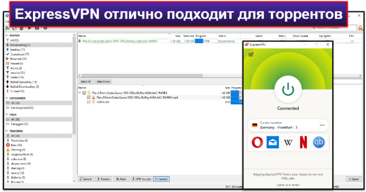Click the Add torrent link toolbar icon
Image resolution: width=366 pixels, height=192 pixels.
click(7, 28)
